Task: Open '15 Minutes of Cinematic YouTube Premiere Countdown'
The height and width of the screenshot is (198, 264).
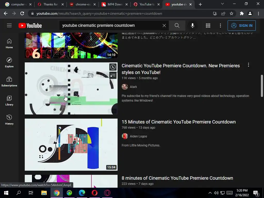Action: [x=179, y=122]
